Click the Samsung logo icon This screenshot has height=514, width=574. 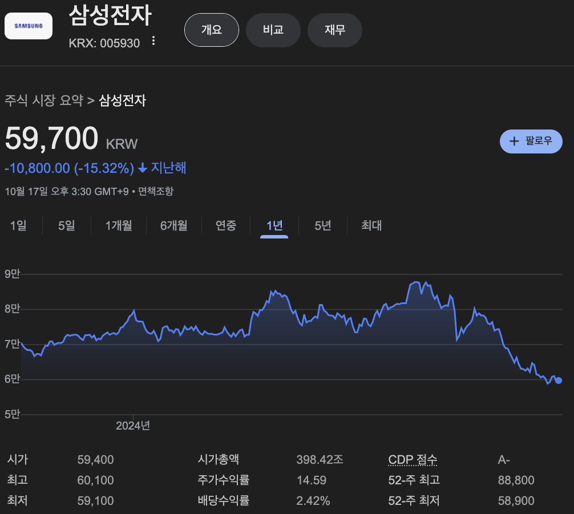[28, 25]
